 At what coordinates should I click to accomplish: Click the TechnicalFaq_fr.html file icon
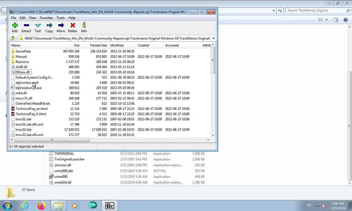coord(13,114)
